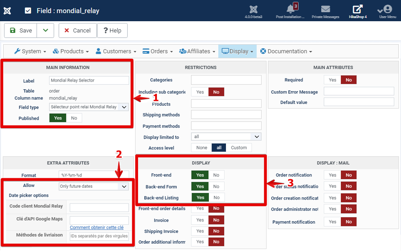Viewport: 401px width, 251px height.
Task: Select Custom for Access level
Action: 239,148
